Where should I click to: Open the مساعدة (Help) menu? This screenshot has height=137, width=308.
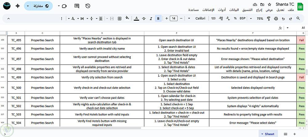(x=193, y=10)
